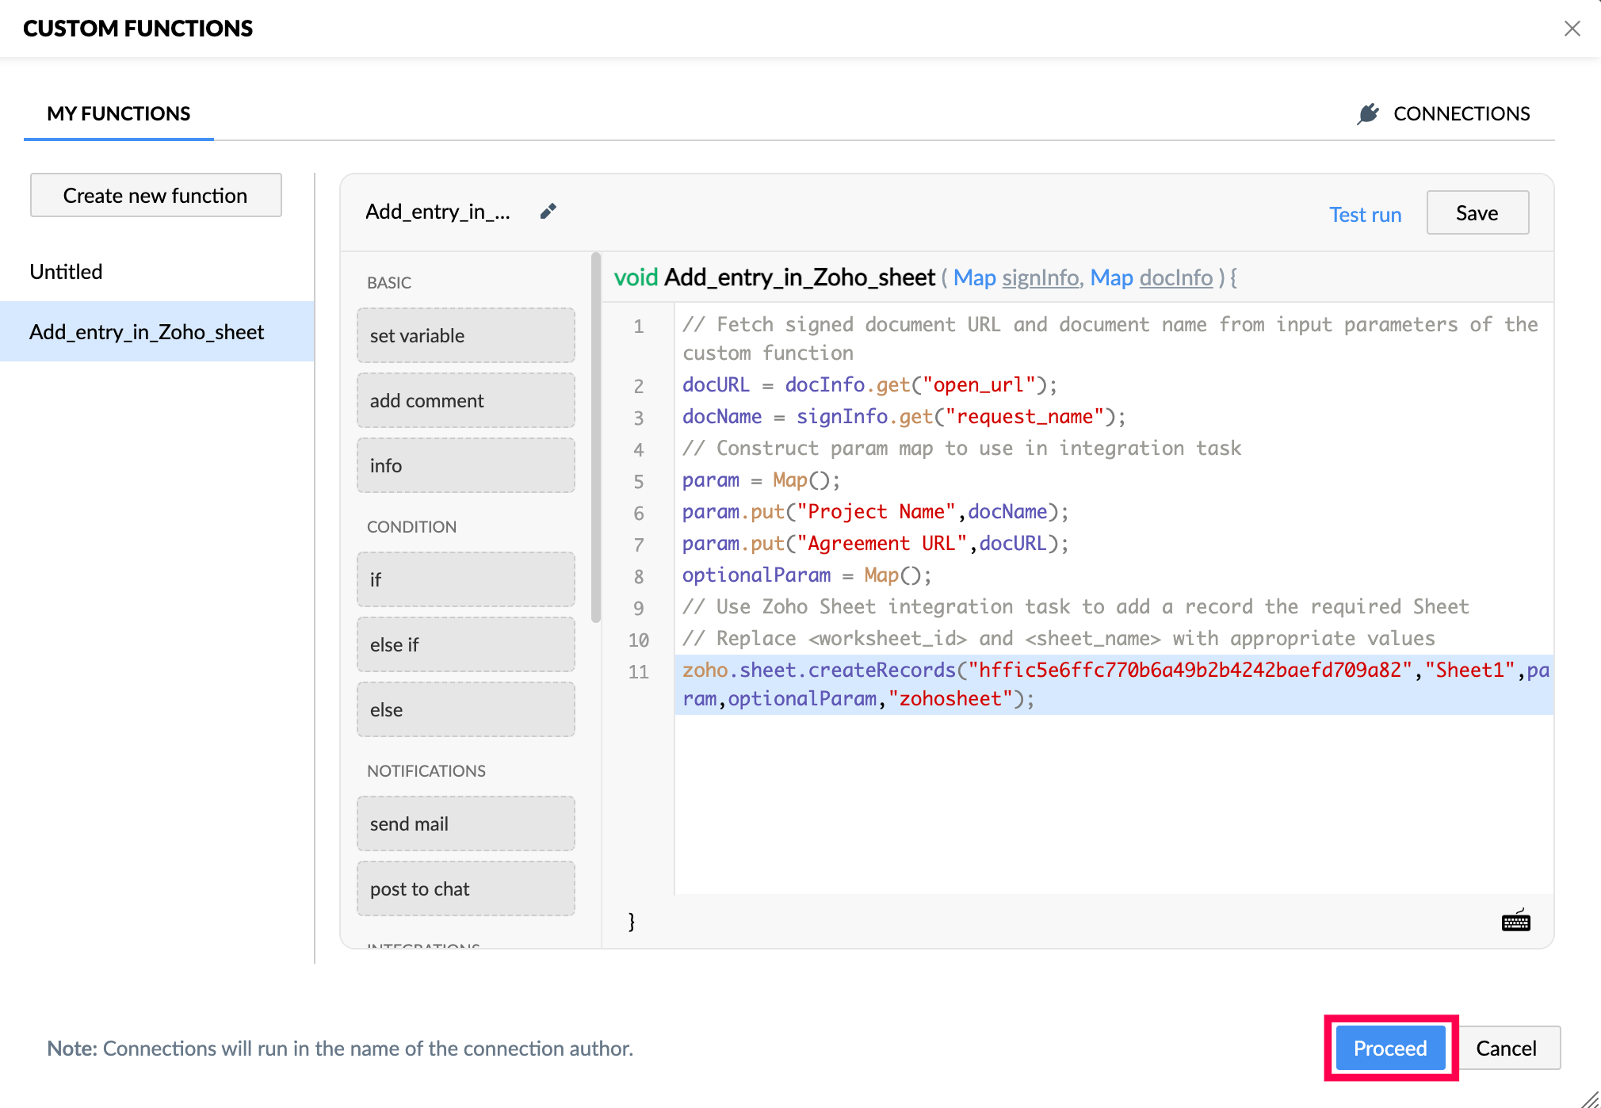Save the custom function
The width and height of the screenshot is (1601, 1108).
pyautogui.click(x=1477, y=212)
